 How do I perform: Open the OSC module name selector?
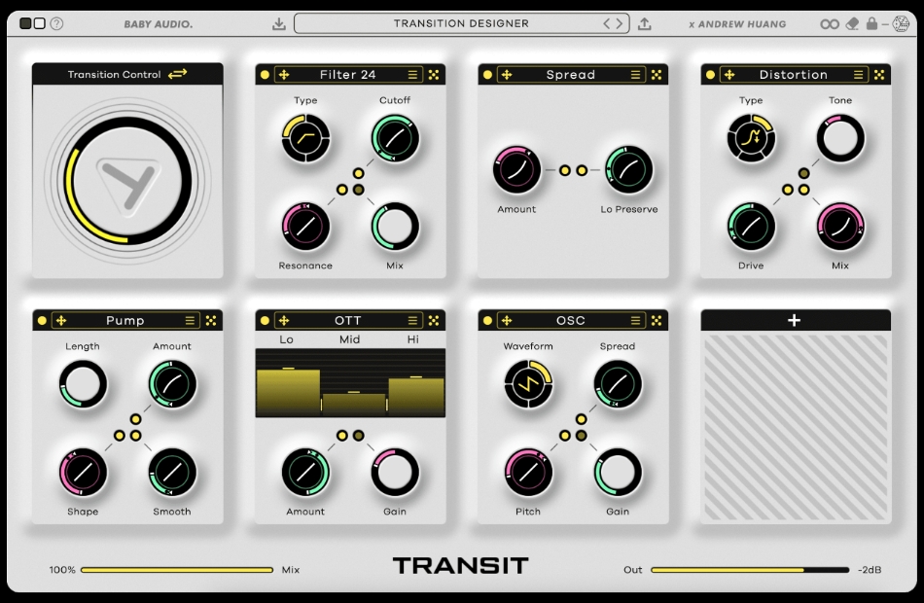[x=570, y=320]
